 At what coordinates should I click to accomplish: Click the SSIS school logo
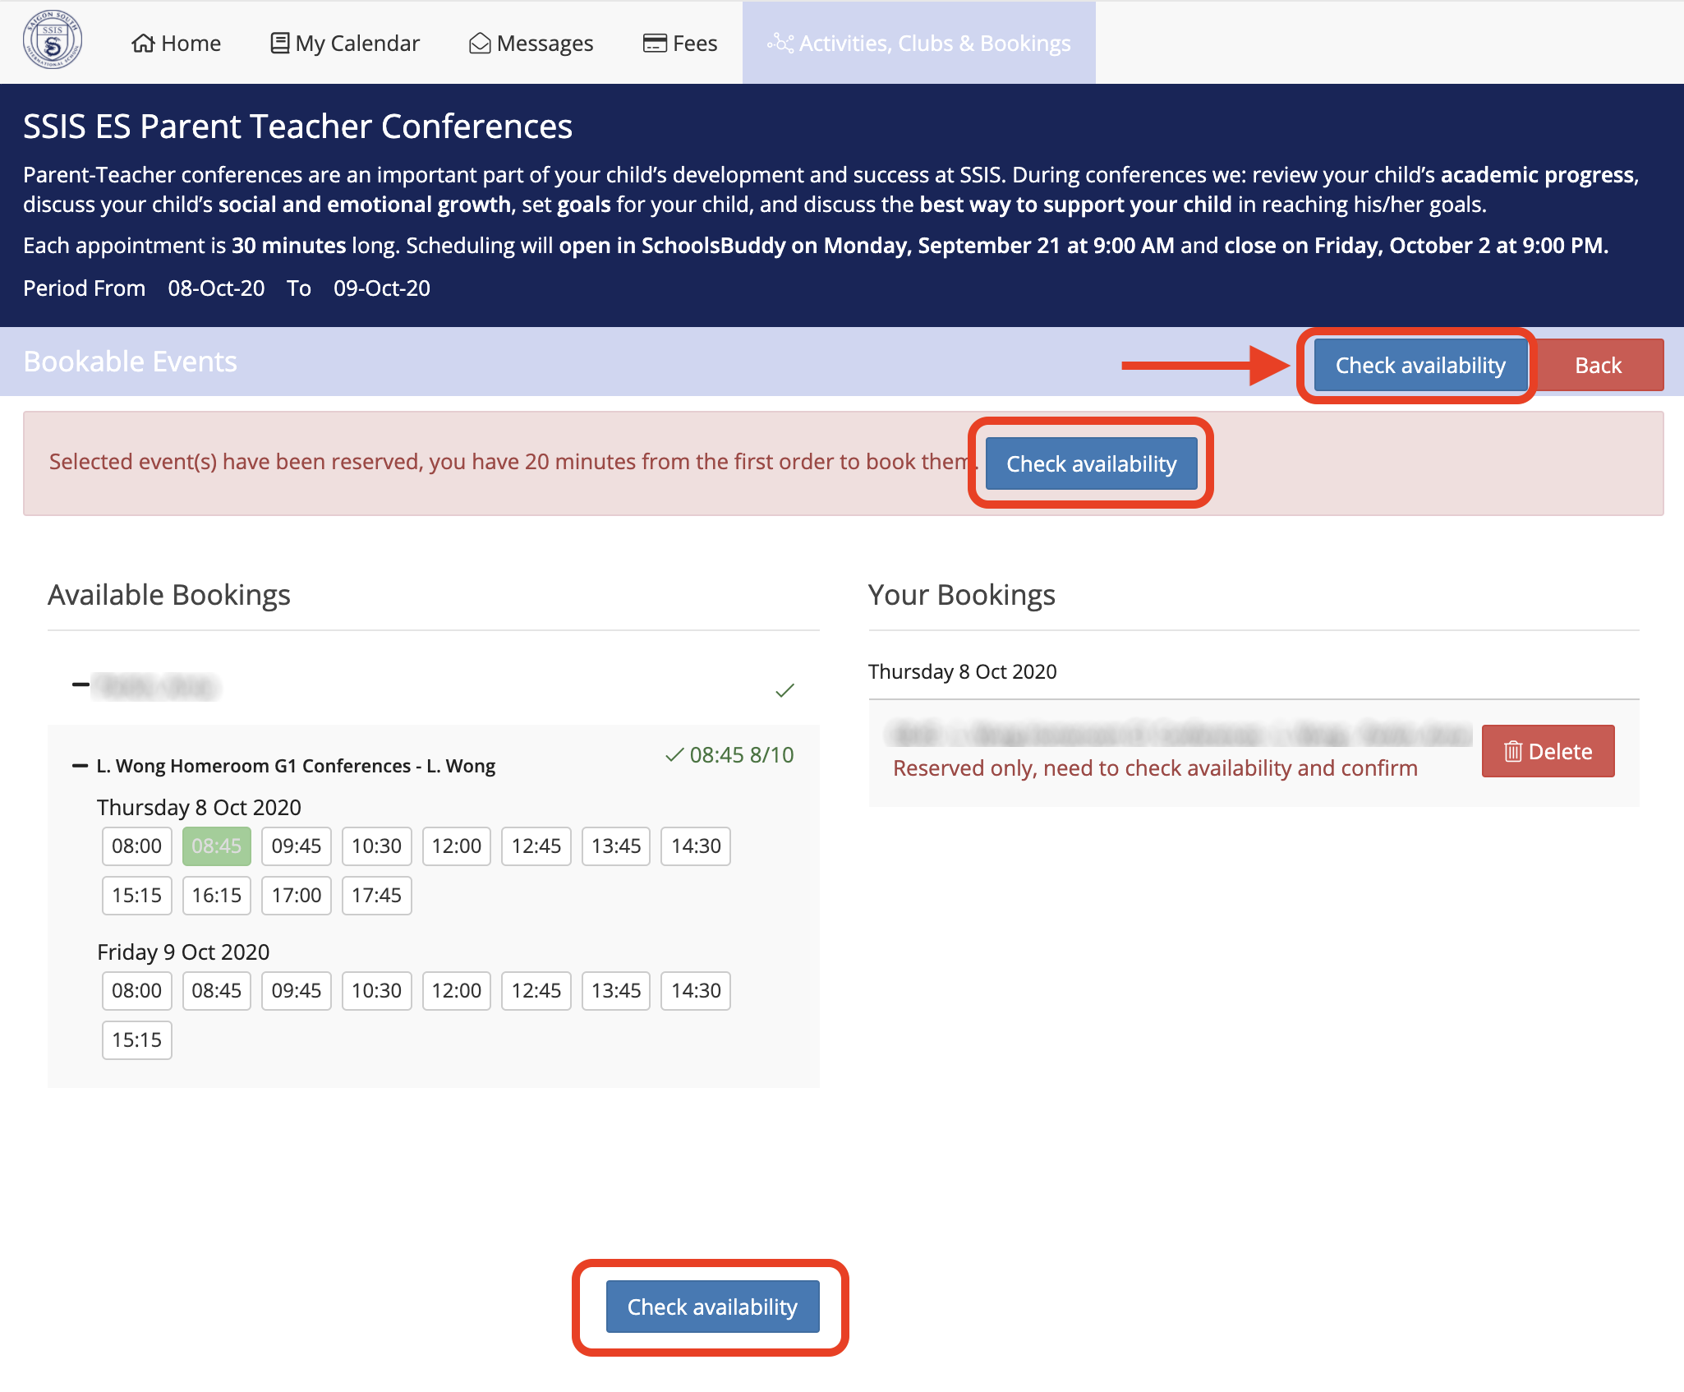pyautogui.click(x=52, y=41)
